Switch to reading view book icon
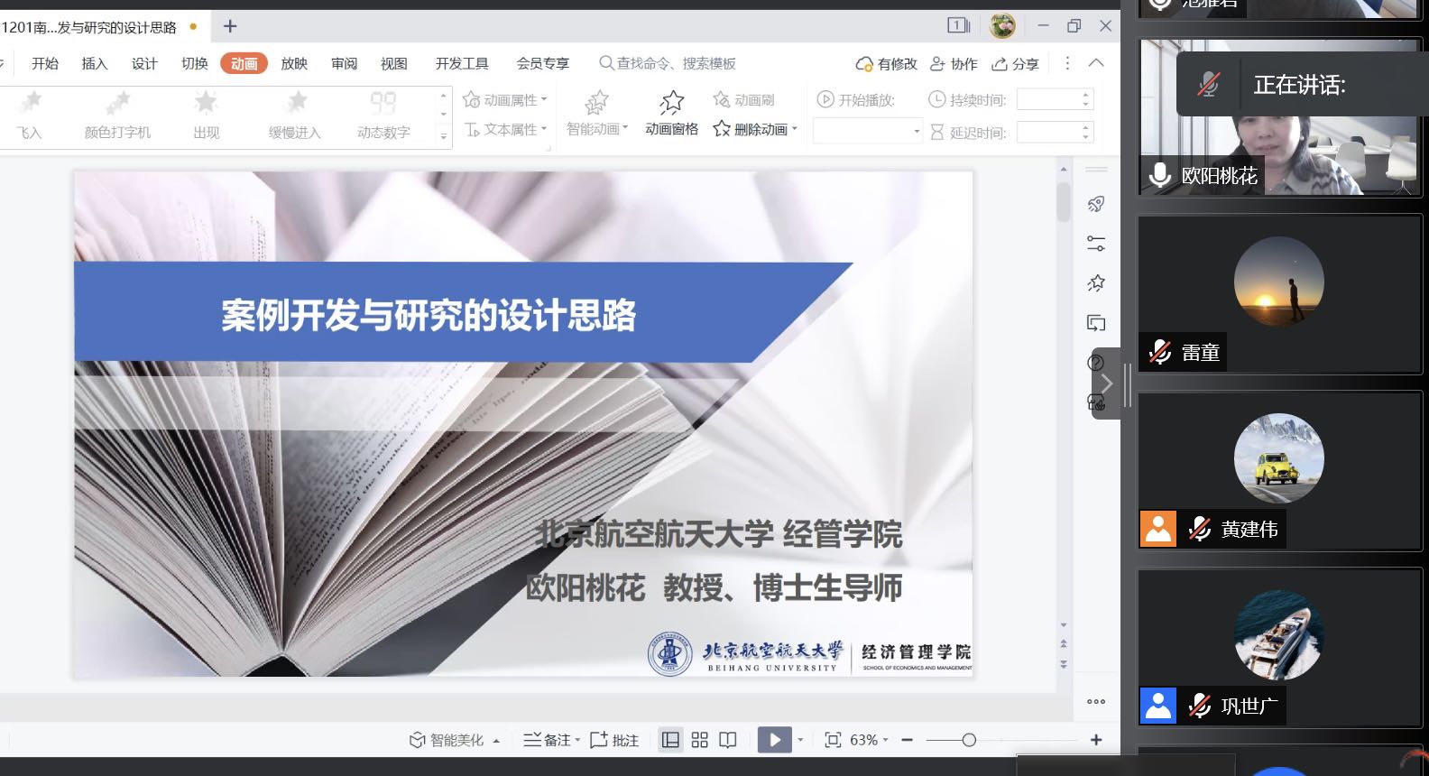 [728, 740]
